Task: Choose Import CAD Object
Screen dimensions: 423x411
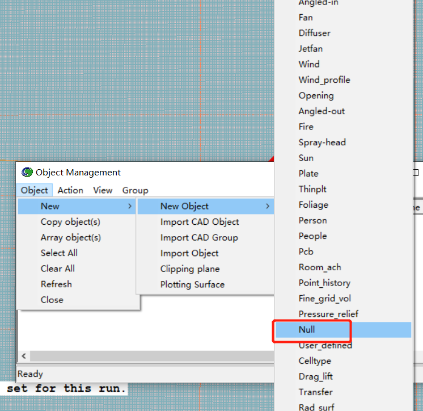Action: (206, 222)
